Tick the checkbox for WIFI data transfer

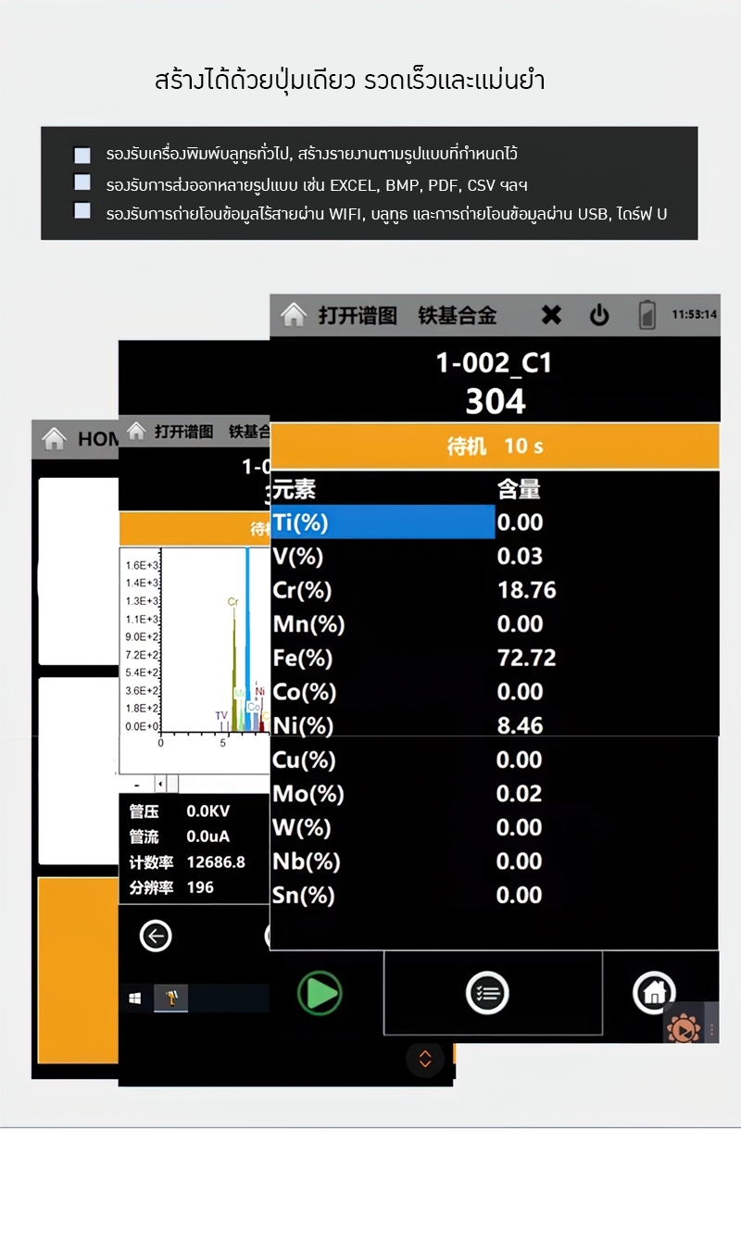point(82,210)
